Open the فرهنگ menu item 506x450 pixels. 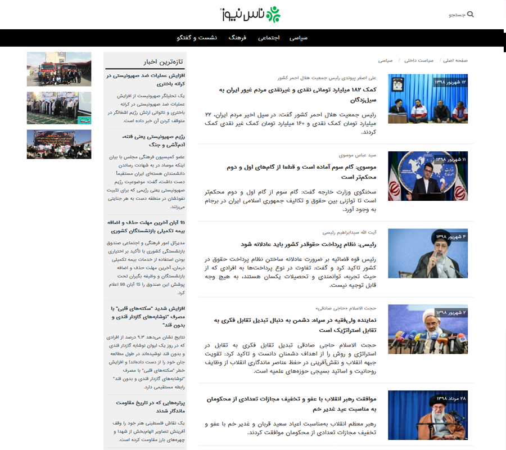237,38
